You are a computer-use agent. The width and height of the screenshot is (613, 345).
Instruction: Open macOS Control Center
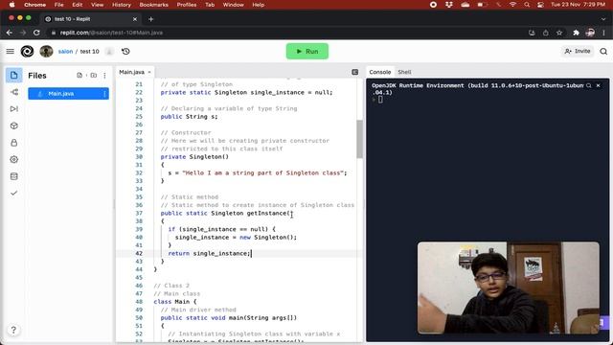[x=540, y=5]
